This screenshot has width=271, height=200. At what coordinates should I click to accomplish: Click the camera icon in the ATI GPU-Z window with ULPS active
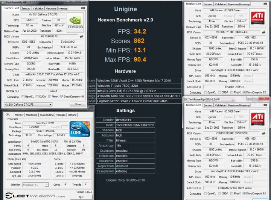265,105
